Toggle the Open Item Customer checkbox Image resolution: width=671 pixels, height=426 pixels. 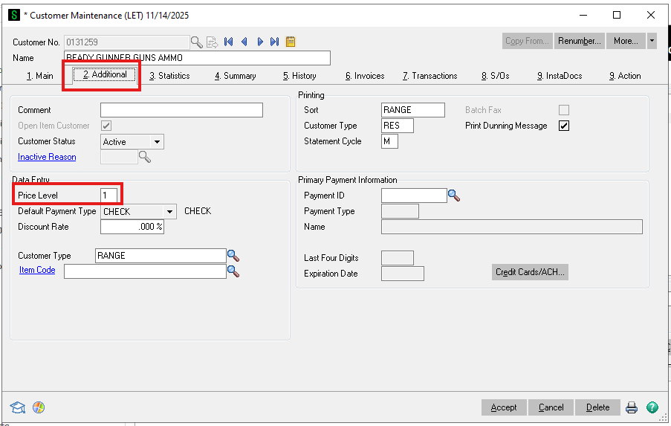[107, 126]
